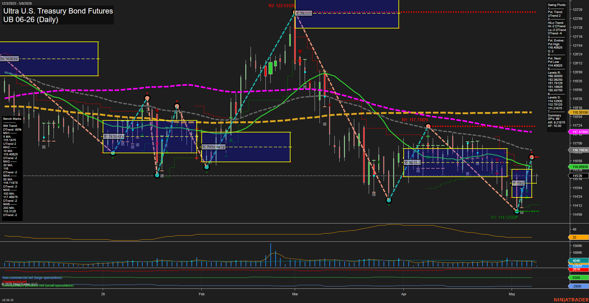Screen dimensions: 589x303
Task: Click the 1500K volume axis label
Action: (578, 246)
